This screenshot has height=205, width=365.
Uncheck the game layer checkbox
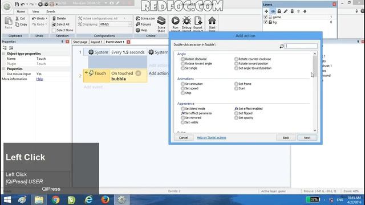pyautogui.click(x=266, y=17)
